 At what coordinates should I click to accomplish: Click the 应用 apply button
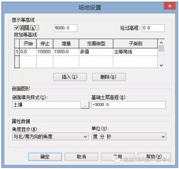tap(118, 157)
